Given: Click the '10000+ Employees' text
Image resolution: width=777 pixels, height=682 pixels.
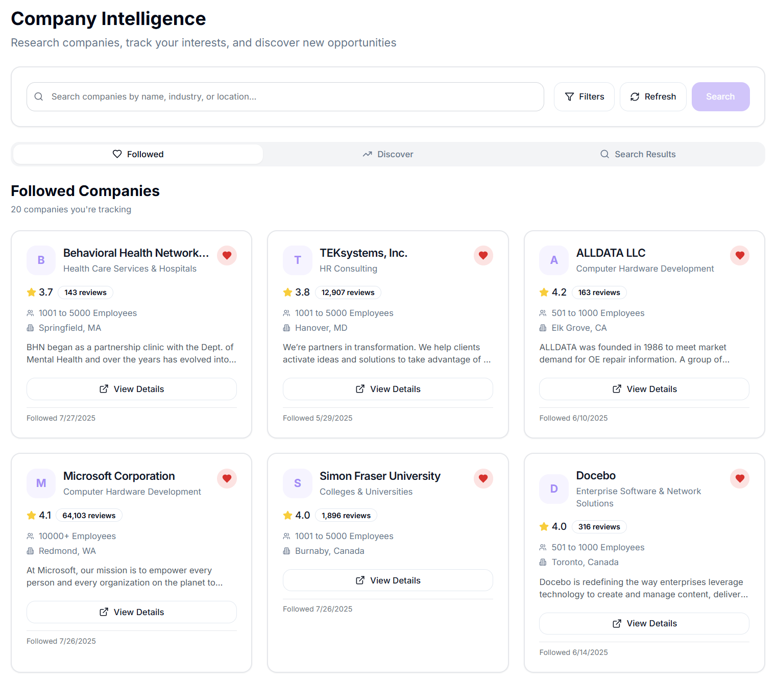Looking at the screenshot, I should coord(77,536).
